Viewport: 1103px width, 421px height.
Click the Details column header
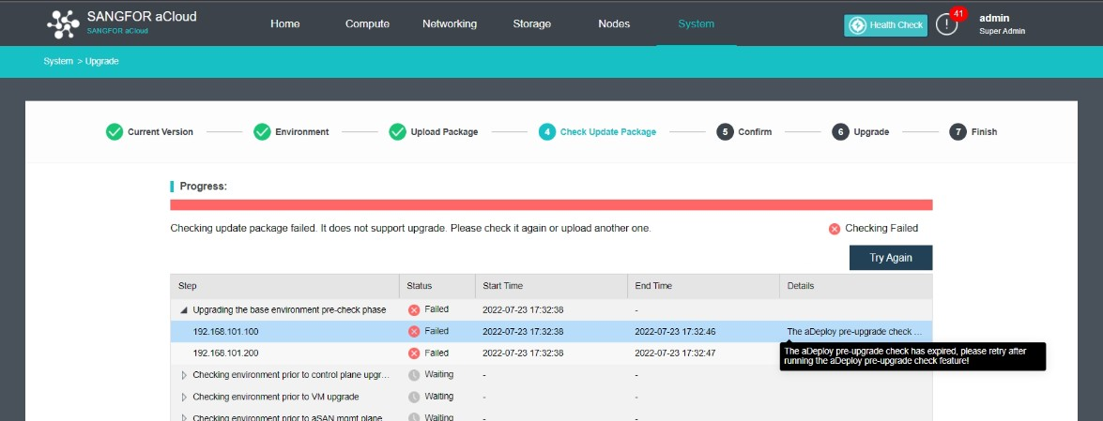coord(856,286)
